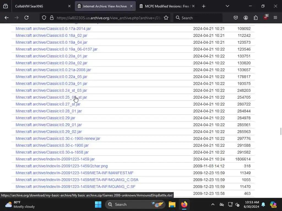
Task: Open c0.29_02.jar link
Action: 49,132
